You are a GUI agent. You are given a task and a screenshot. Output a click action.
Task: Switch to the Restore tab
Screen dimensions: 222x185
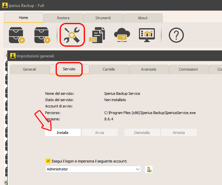(x=63, y=18)
